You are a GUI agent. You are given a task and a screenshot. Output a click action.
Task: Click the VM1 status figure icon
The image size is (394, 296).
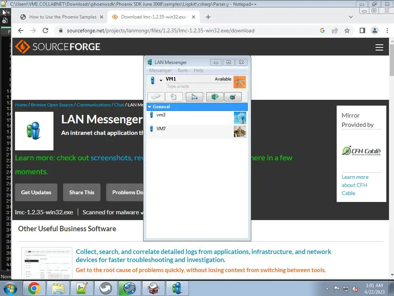(x=152, y=80)
